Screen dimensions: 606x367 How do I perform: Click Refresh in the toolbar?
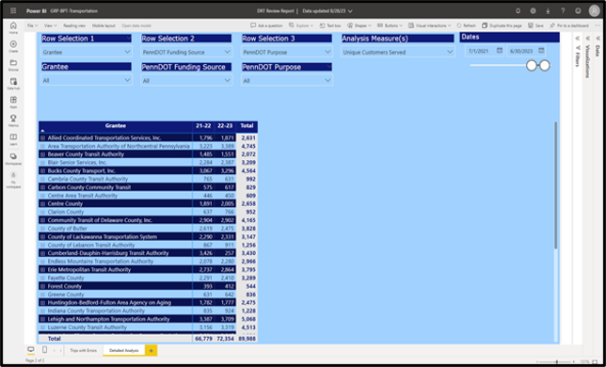click(467, 25)
